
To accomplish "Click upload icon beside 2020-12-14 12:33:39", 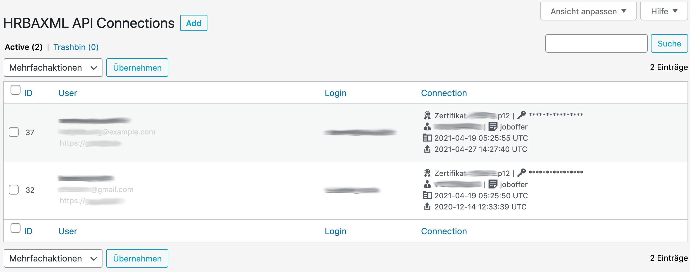I will [x=427, y=207].
